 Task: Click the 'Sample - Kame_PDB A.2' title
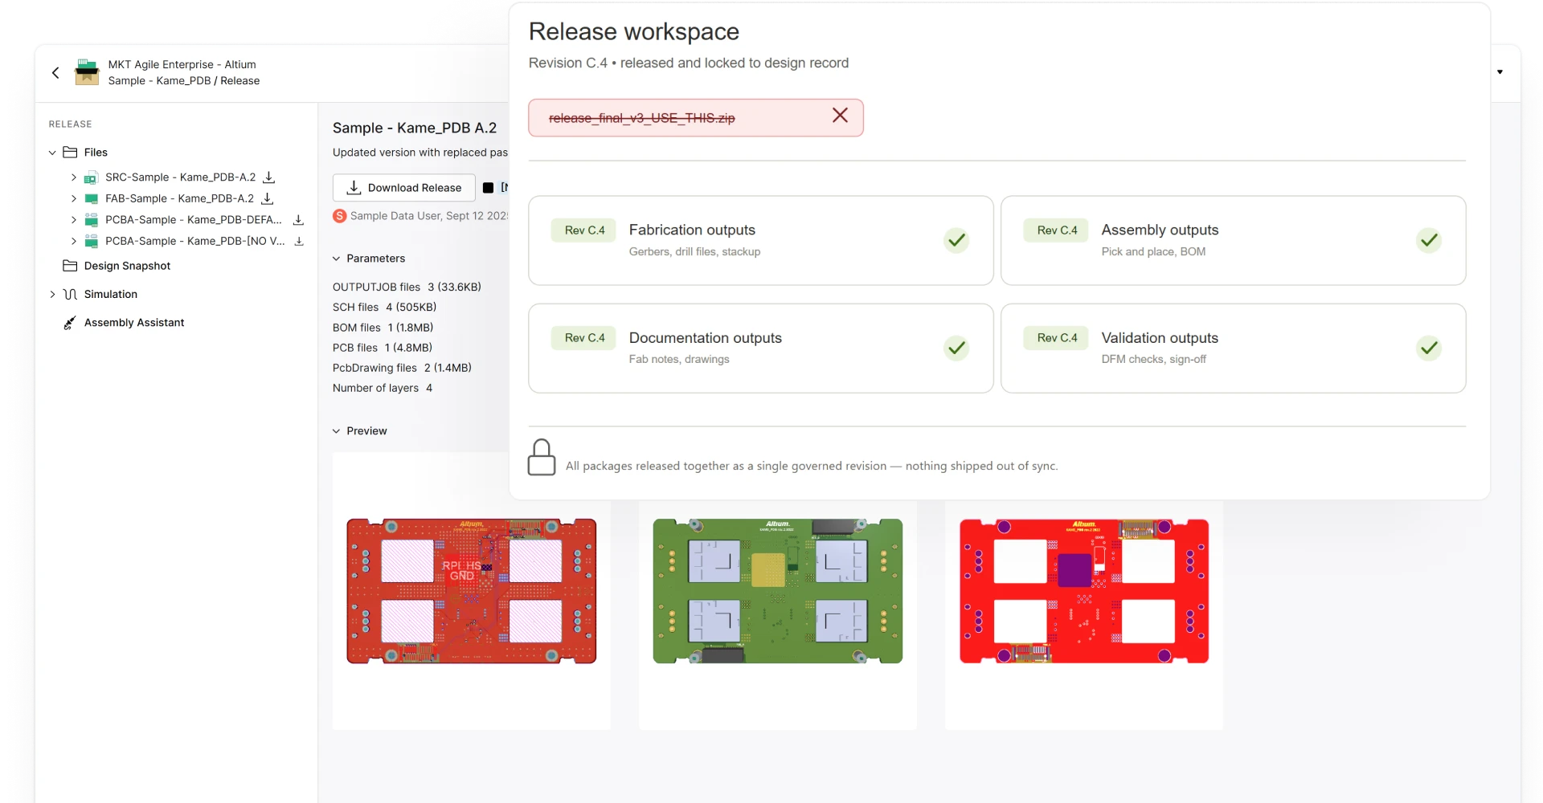[x=415, y=128]
